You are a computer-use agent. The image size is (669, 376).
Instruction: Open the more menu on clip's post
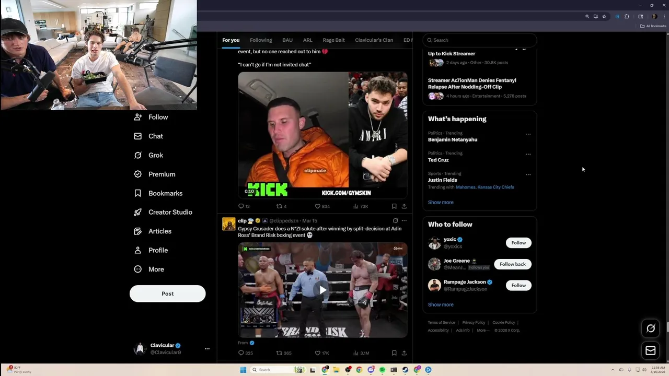[404, 220]
